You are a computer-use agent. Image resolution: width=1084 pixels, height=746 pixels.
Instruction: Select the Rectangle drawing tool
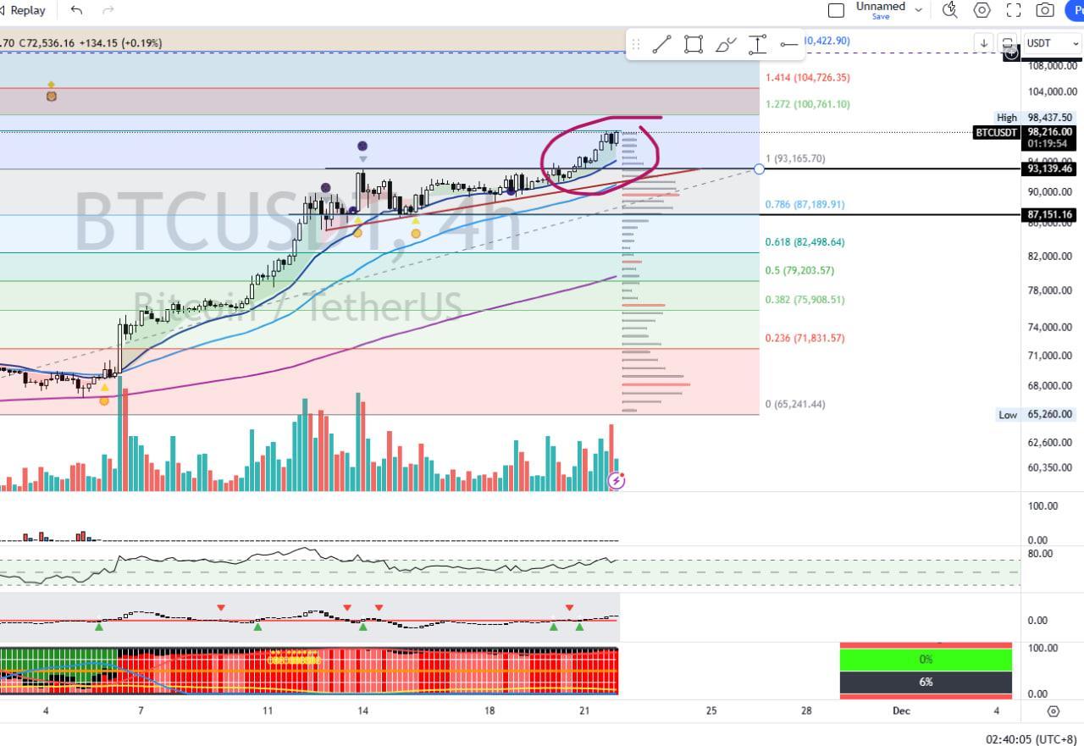pos(694,45)
